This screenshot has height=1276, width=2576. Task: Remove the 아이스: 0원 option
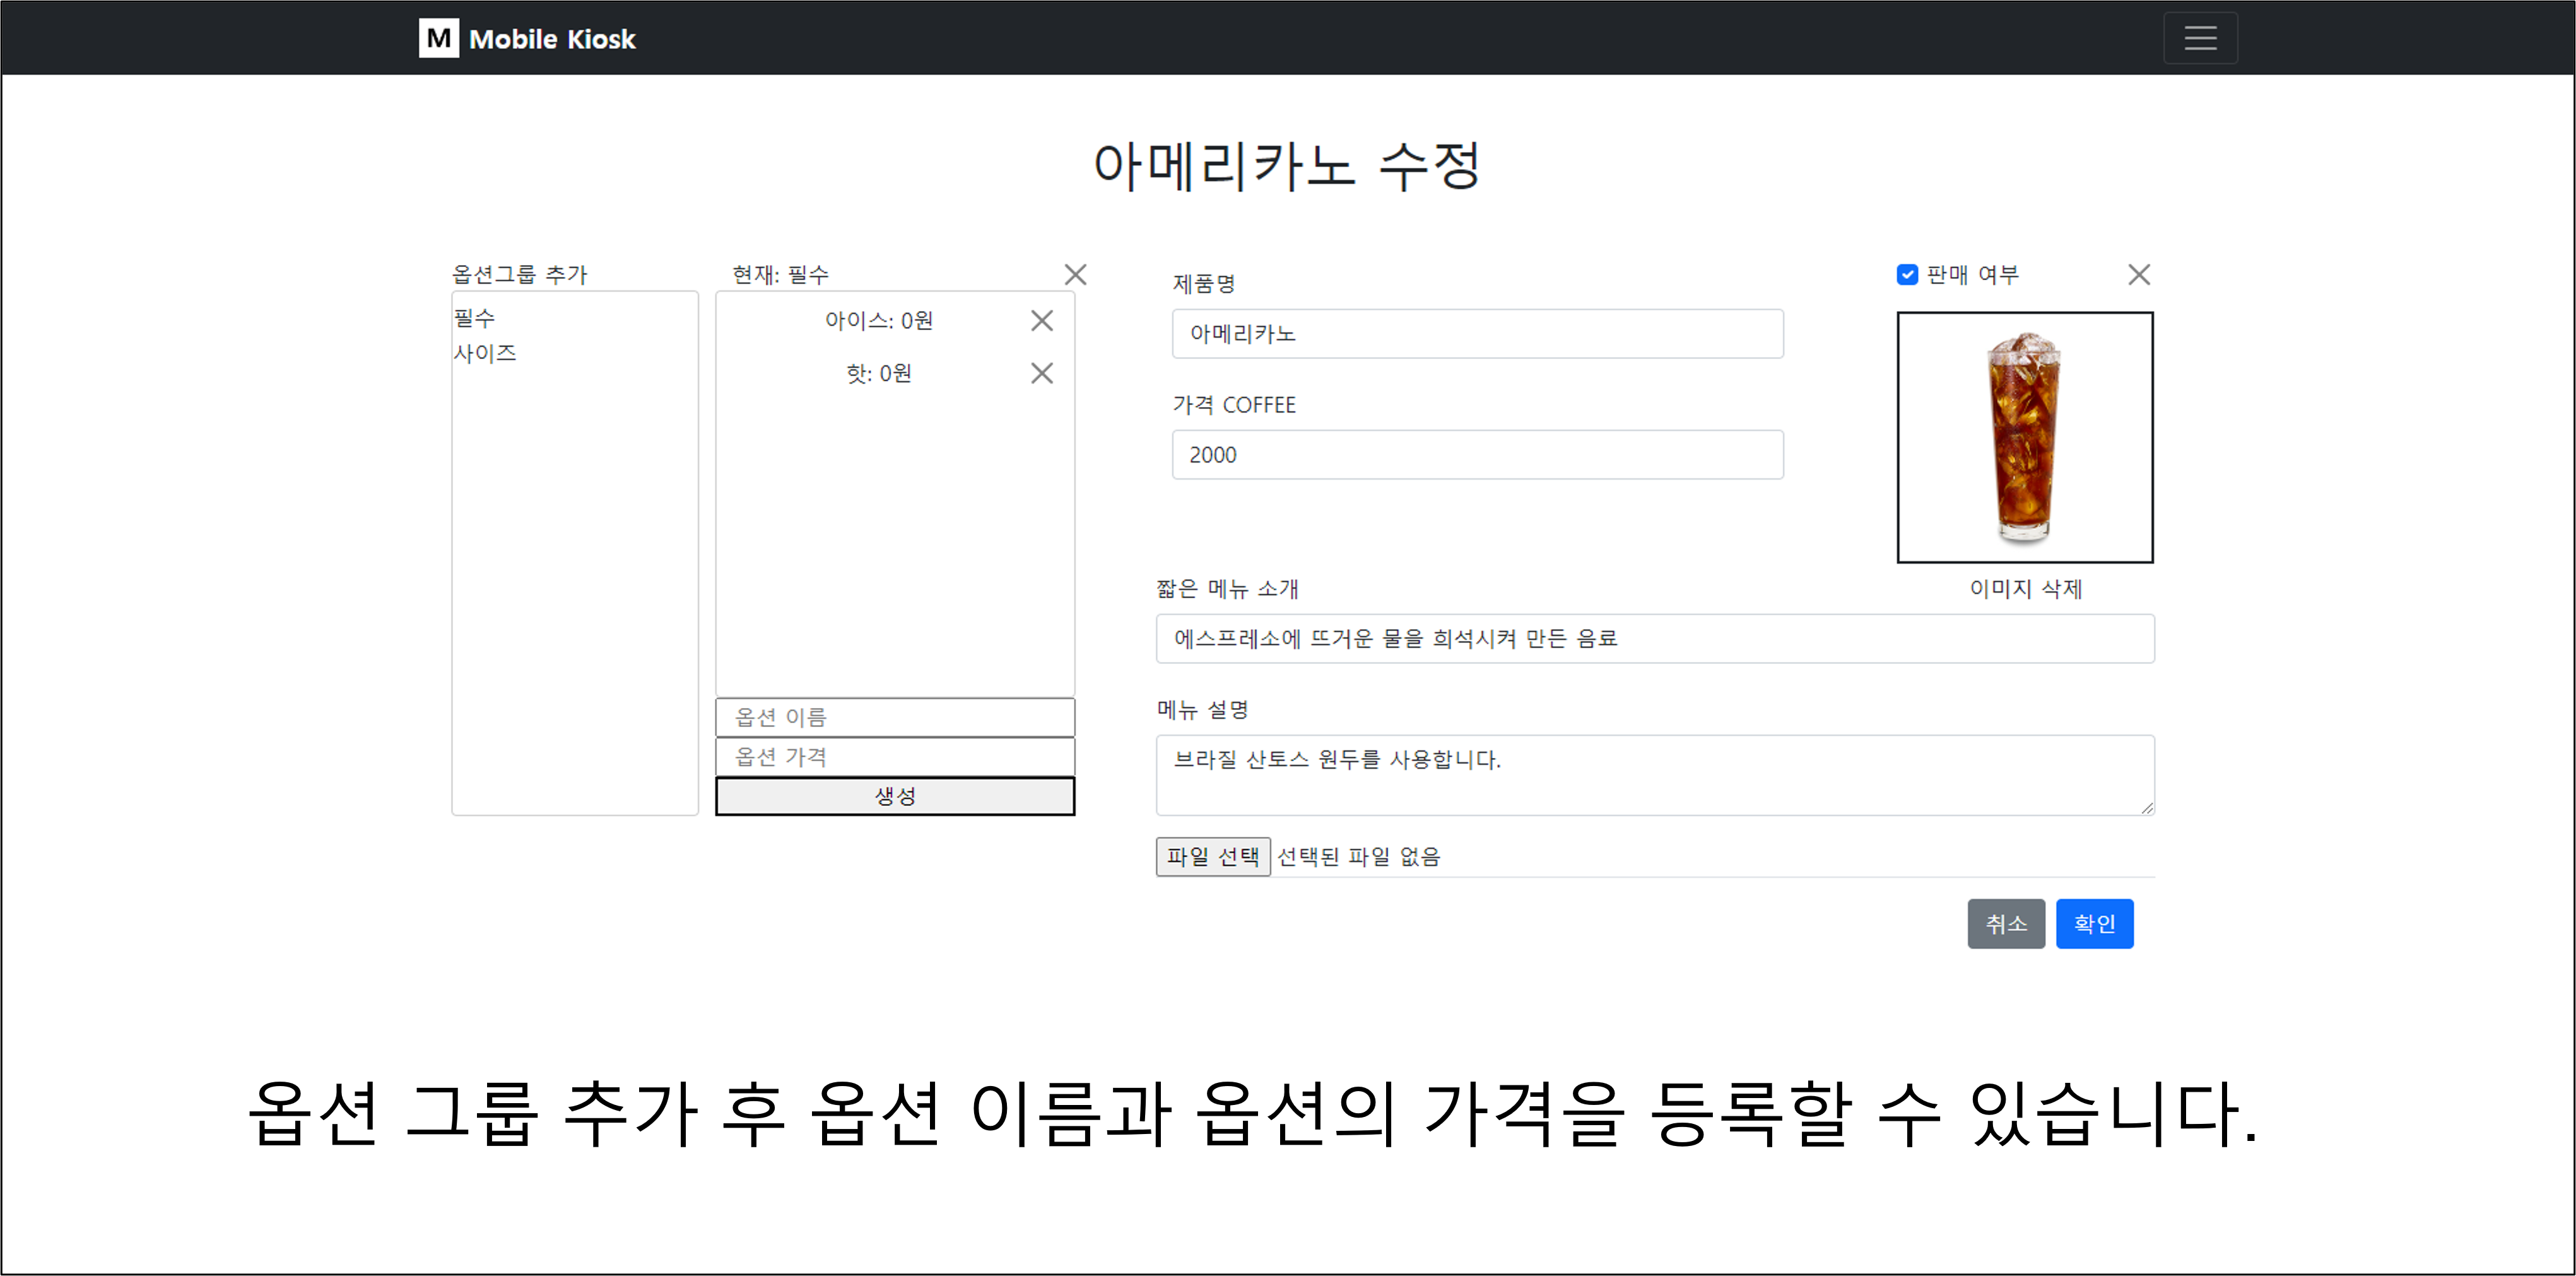pyautogui.click(x=1042, y=320)
